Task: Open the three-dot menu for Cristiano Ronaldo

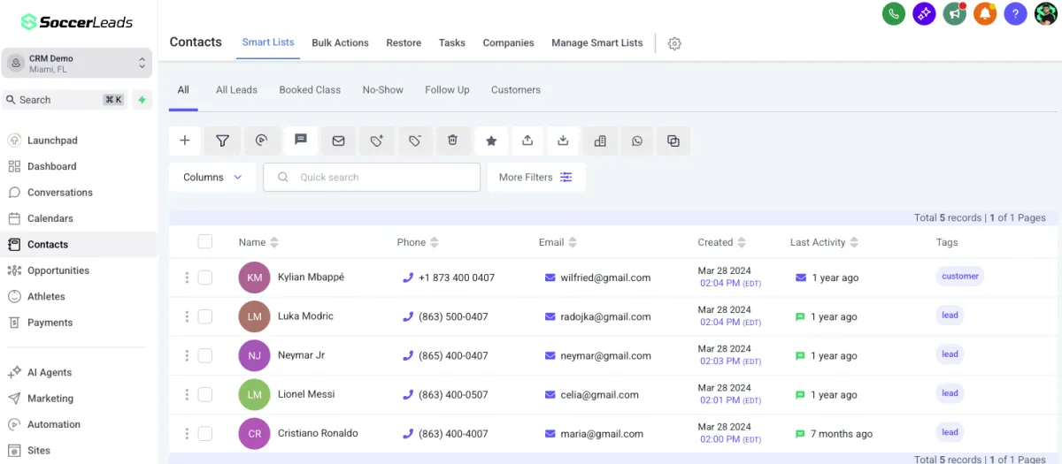Action: click(187, 434)
